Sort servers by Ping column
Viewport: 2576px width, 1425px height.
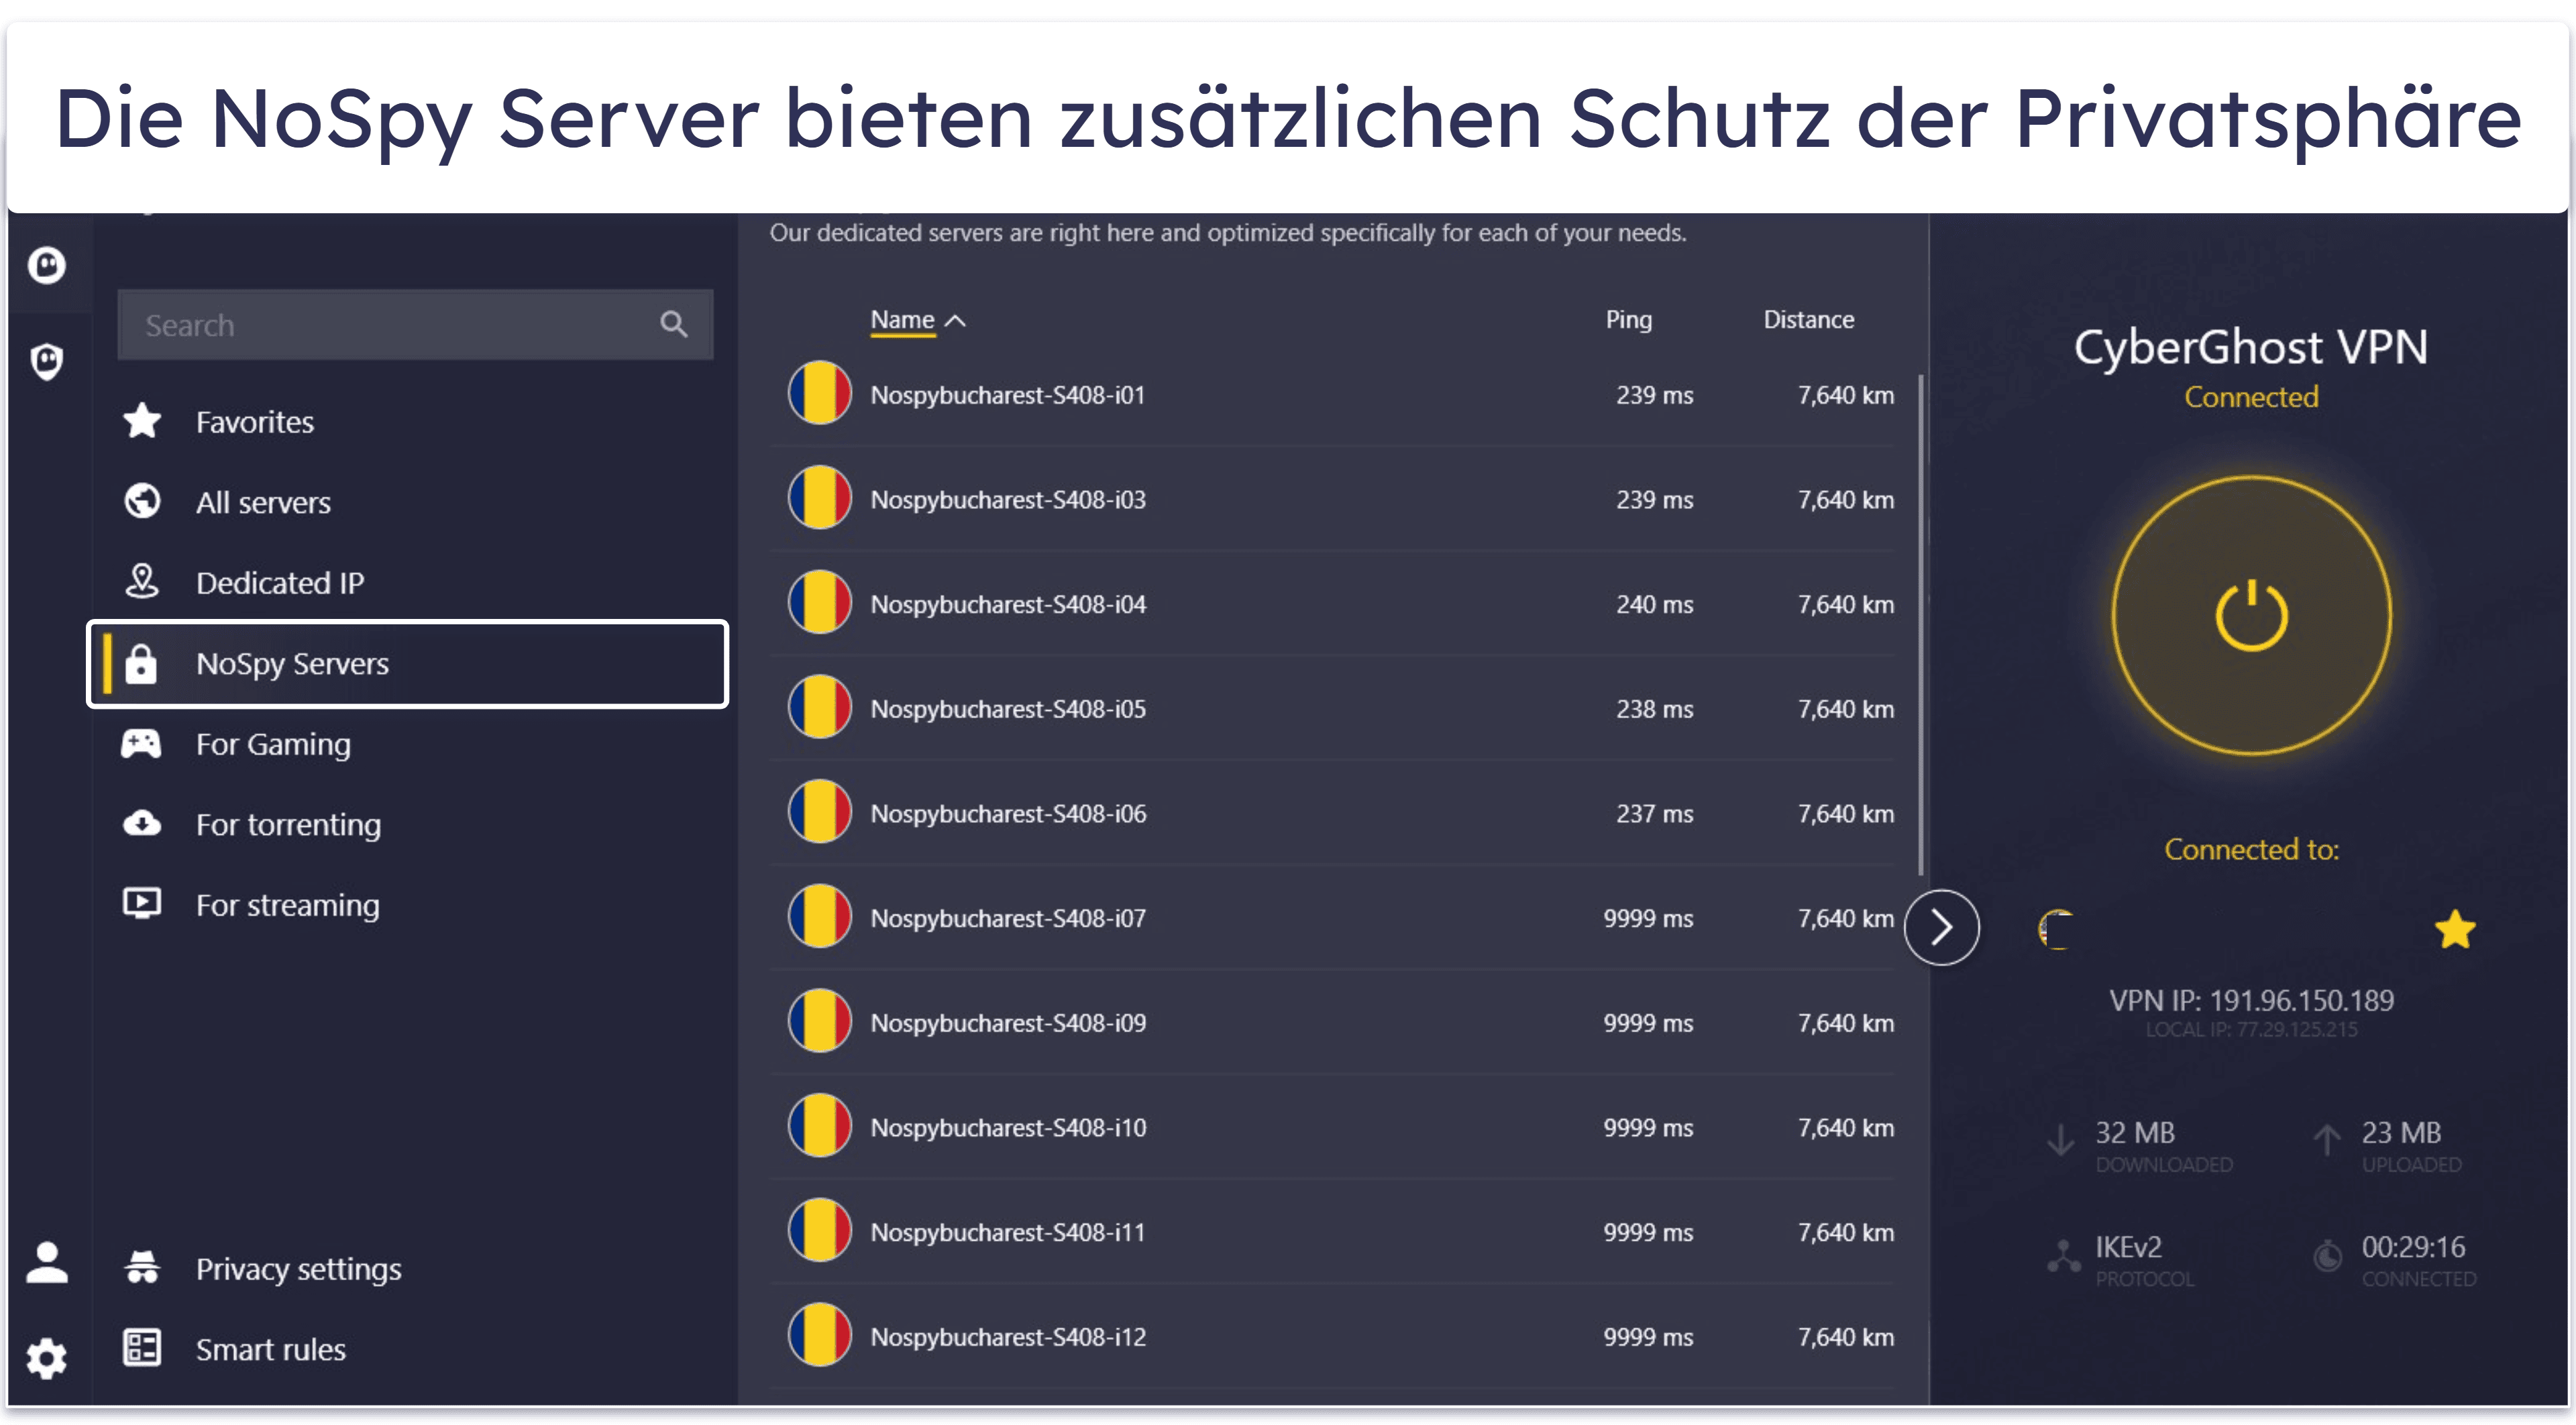click(1629, 320)
